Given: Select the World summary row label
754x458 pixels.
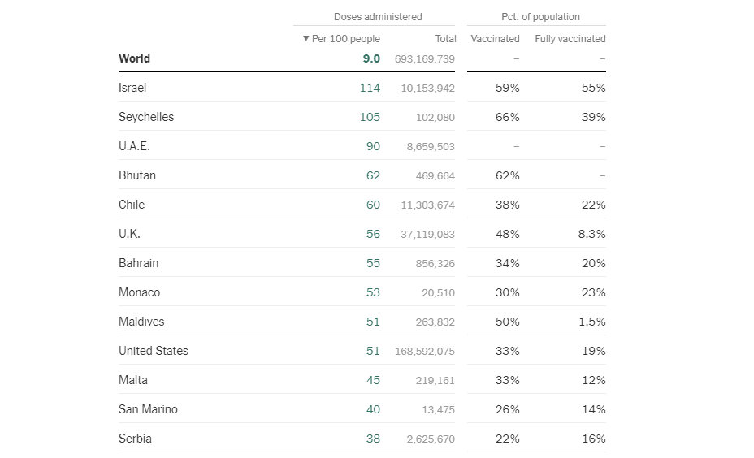Looking at the screenshot, I should (134, 58).
